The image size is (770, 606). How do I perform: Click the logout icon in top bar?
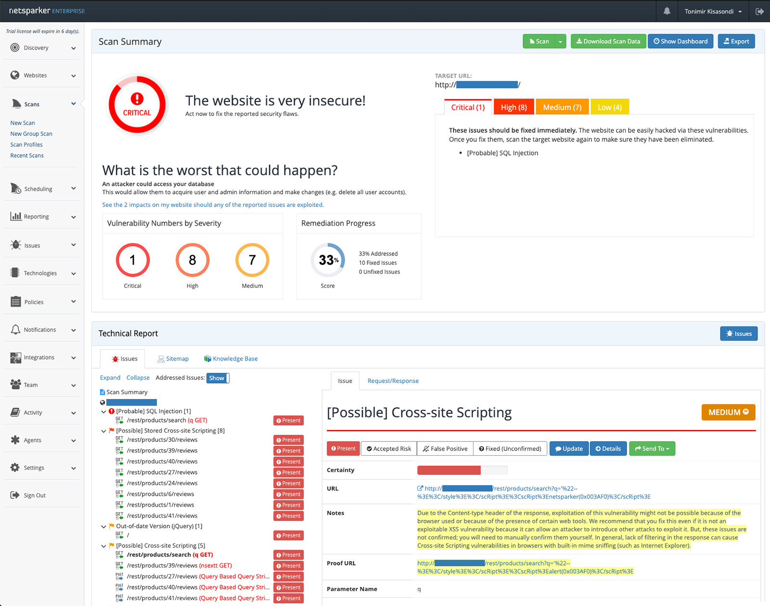(x=759, y=11)
